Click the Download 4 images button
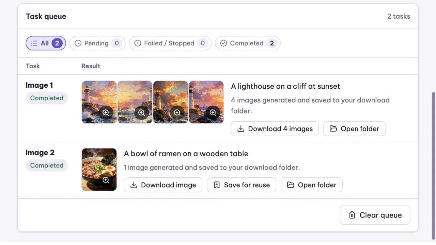Image resolution: width=436 pixels, height=245 pixels. [x=275, y=129]
